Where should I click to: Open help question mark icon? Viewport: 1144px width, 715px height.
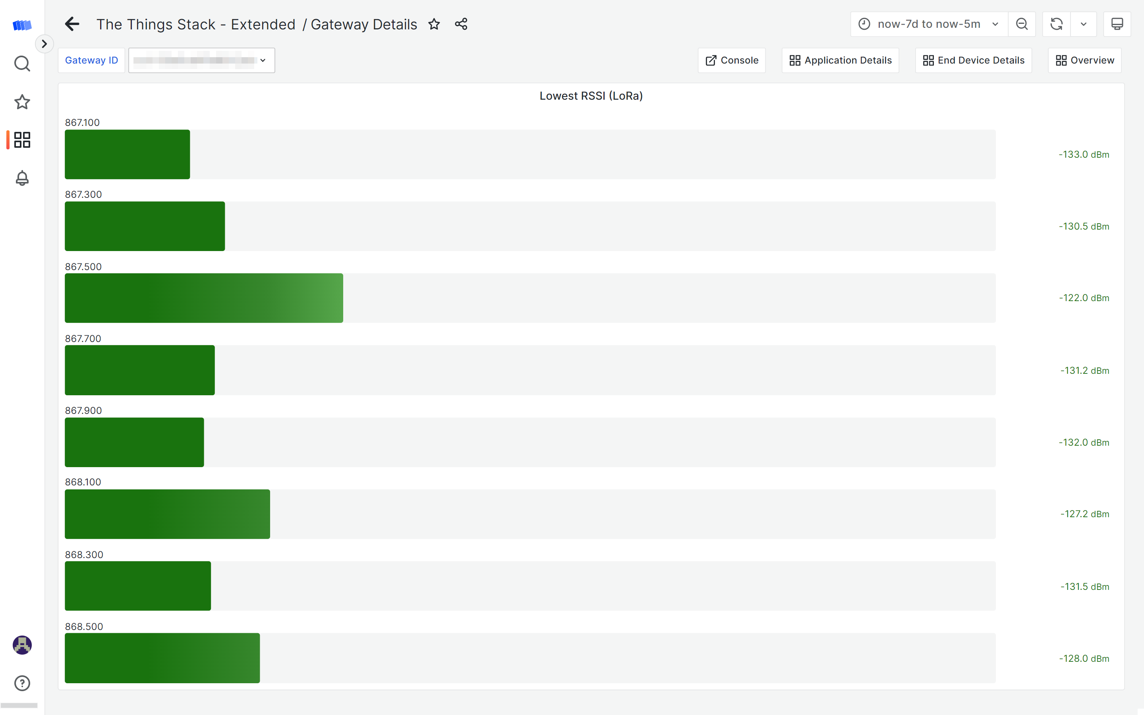click(22, 683)
